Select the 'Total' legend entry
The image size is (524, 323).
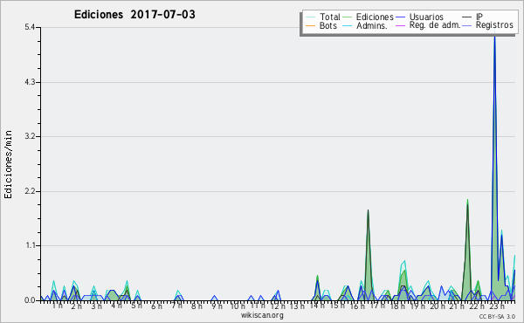[x=329, y=17]
